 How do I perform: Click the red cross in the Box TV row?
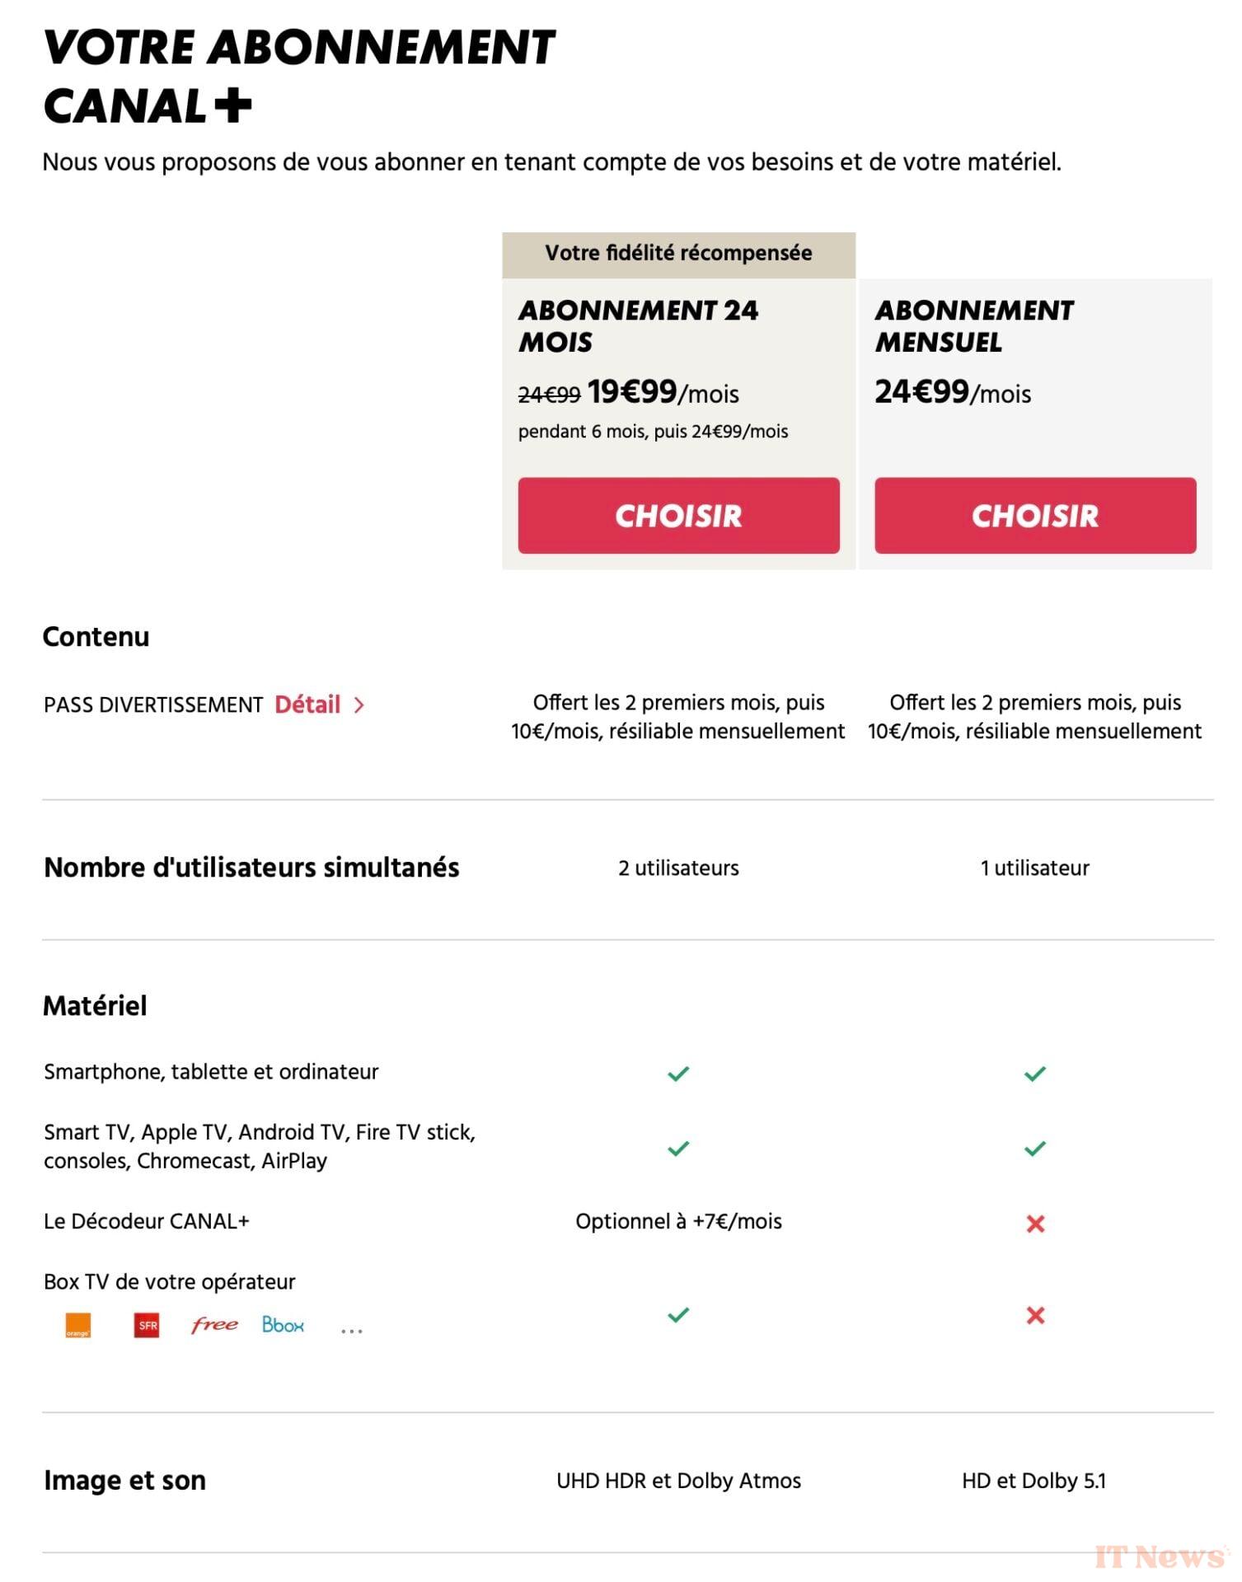pyautogui.click(x=1035, y=1316)
